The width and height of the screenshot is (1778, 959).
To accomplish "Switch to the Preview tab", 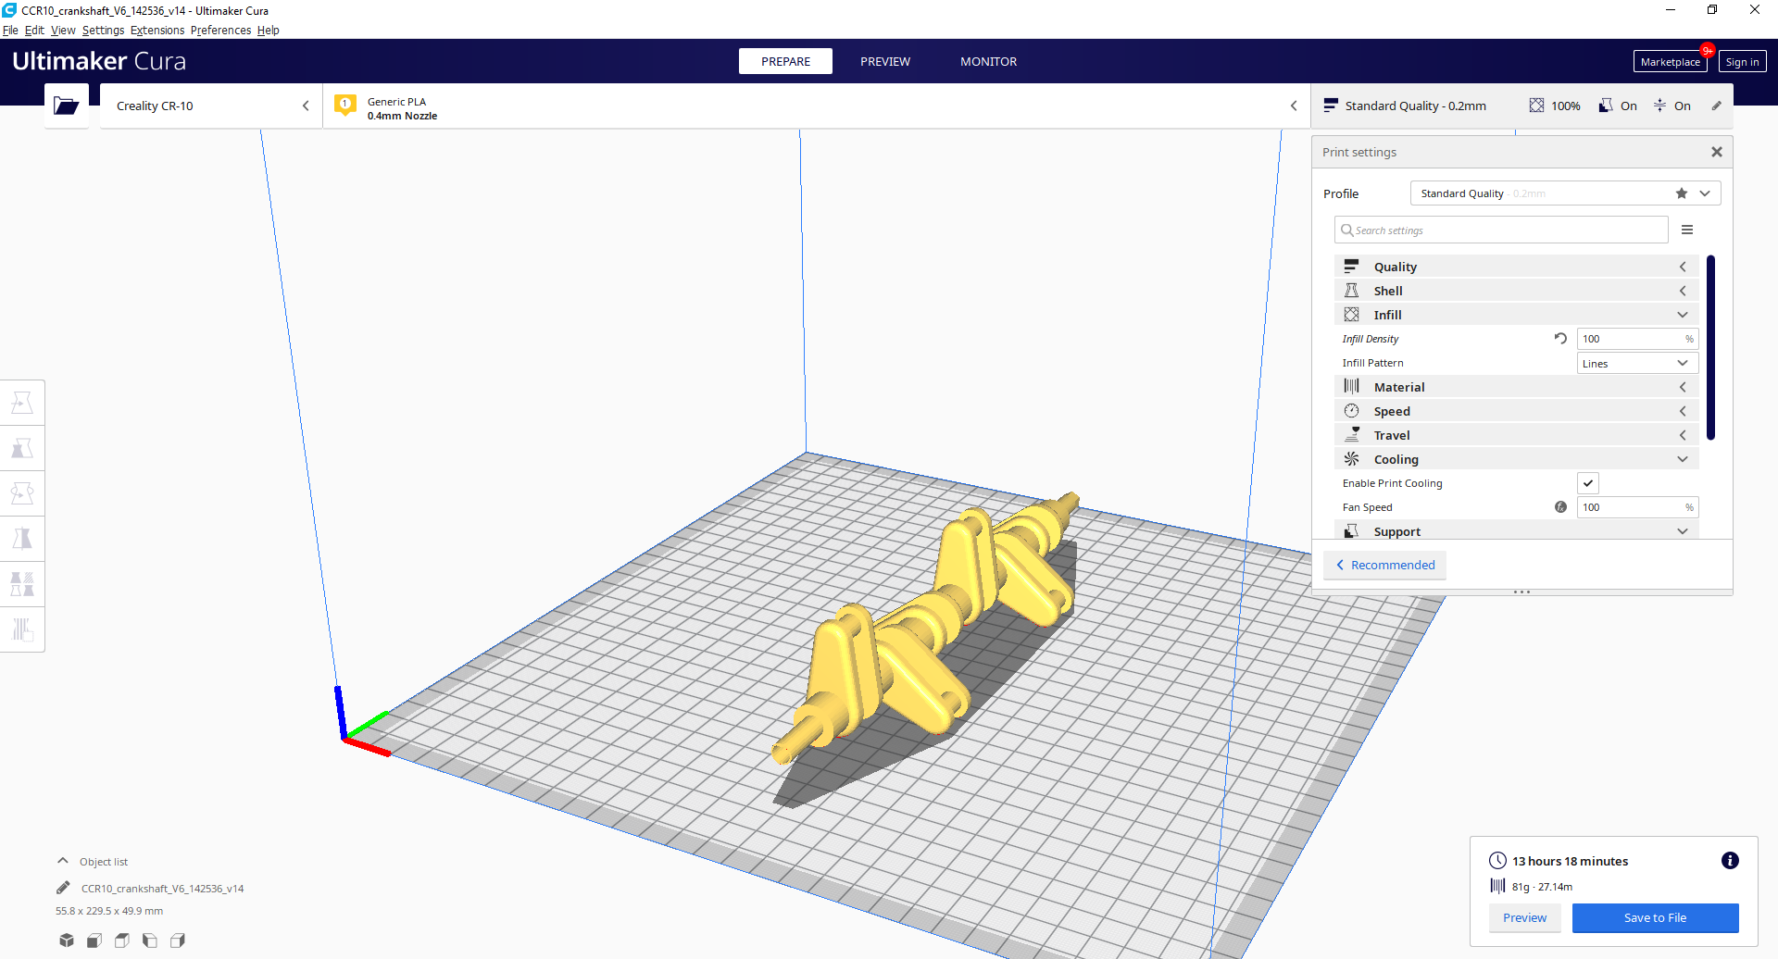I will 885,61.
